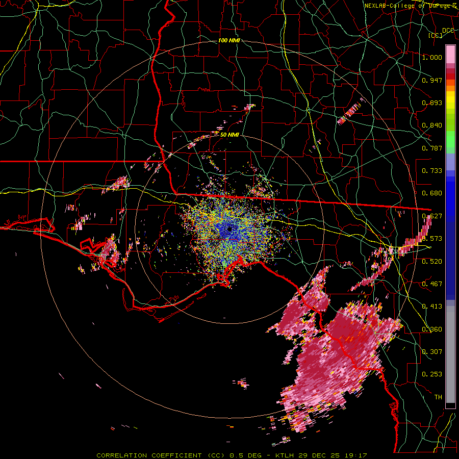Click the 0.680 scale value

(x=432, y=193)
